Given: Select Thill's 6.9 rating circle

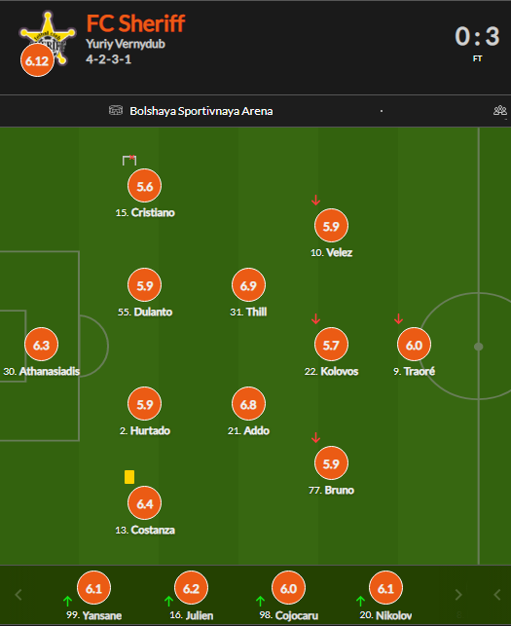Looking at the screenshot, I should pos(248,285).
